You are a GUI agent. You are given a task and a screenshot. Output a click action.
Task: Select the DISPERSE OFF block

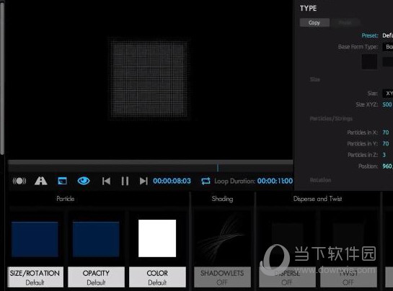pyautogui.click(x=287, y=277)
